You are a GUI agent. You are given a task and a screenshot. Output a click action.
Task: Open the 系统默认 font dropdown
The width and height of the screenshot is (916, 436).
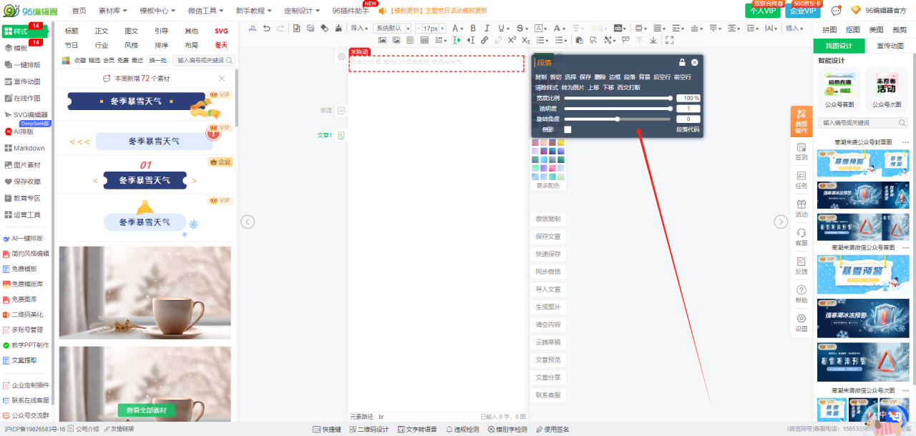tap(391, 28)
